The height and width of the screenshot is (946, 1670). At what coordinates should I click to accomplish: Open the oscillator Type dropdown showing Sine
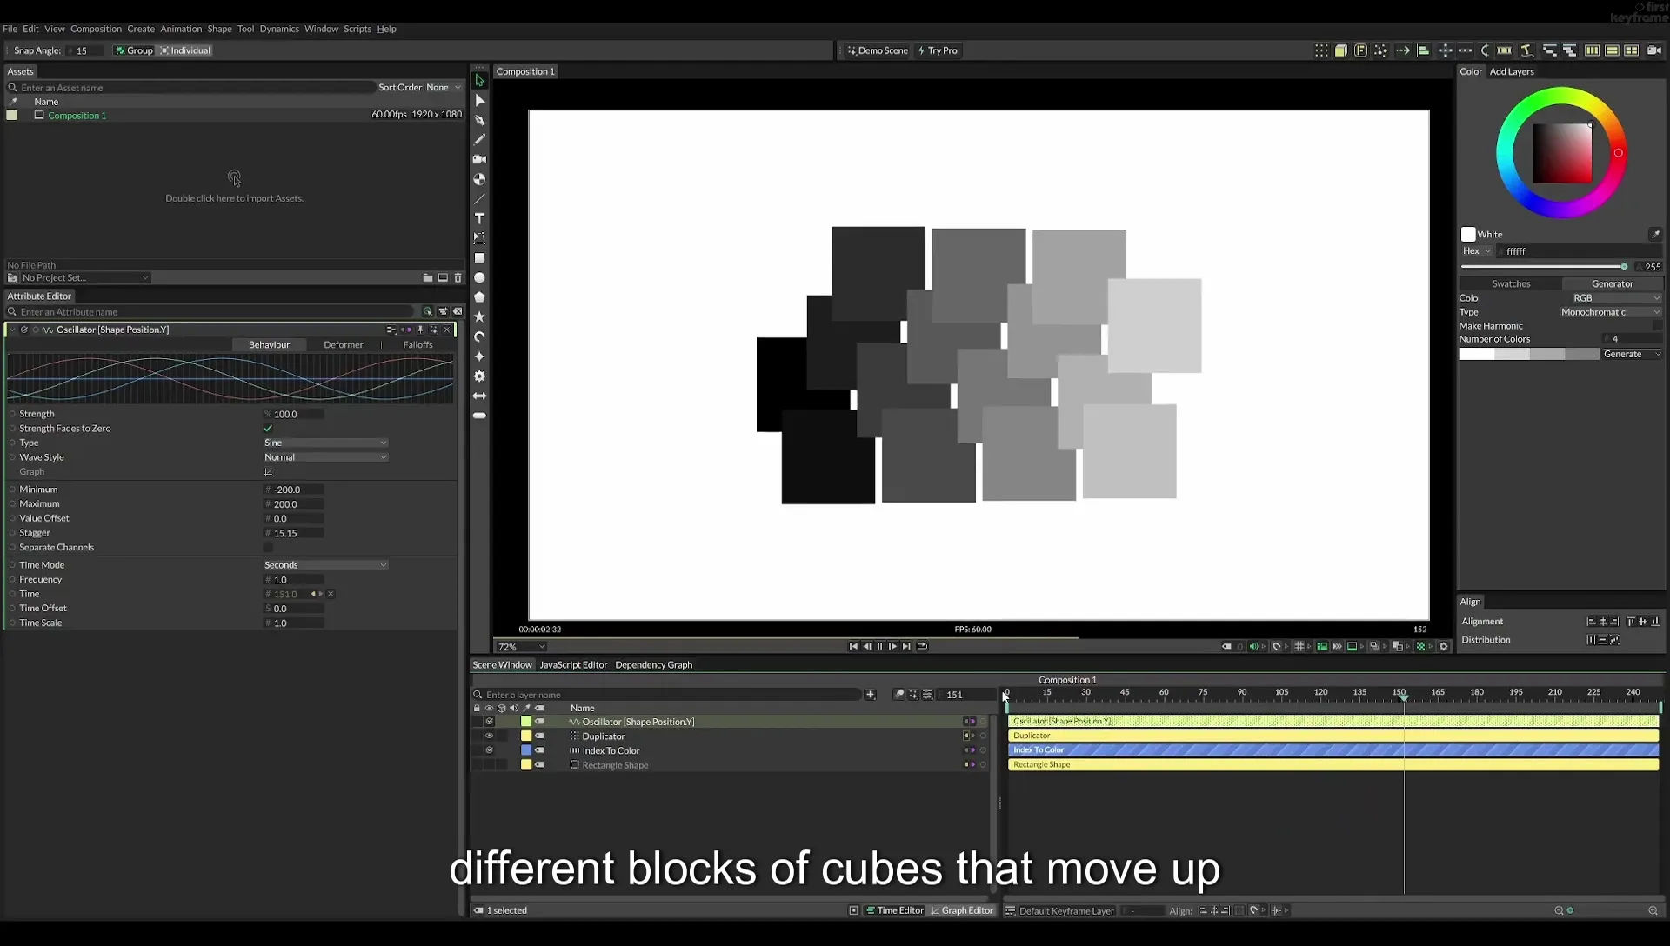coord(325,443)
